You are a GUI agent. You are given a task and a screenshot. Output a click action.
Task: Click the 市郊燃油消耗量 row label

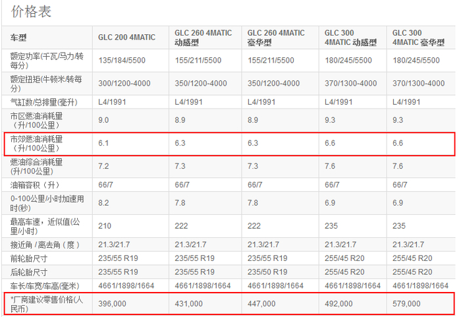coord(36,143)
